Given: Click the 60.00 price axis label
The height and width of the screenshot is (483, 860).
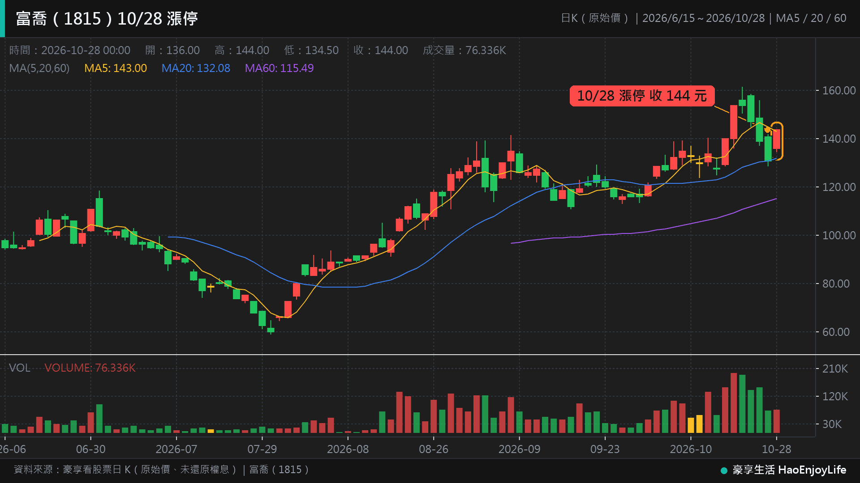Looking at the screenshot, I should 836,332.
